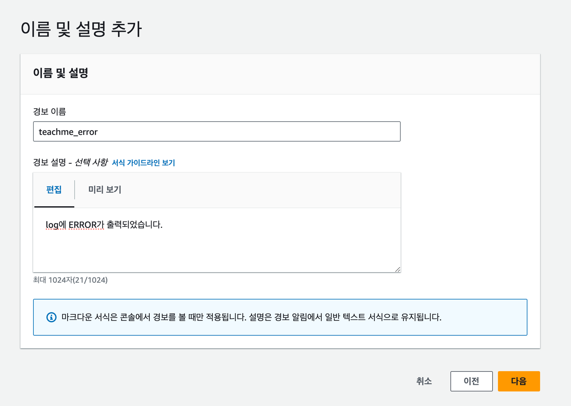Click the info icon in the blue banner
571x406 pixels.
point(51,317)
